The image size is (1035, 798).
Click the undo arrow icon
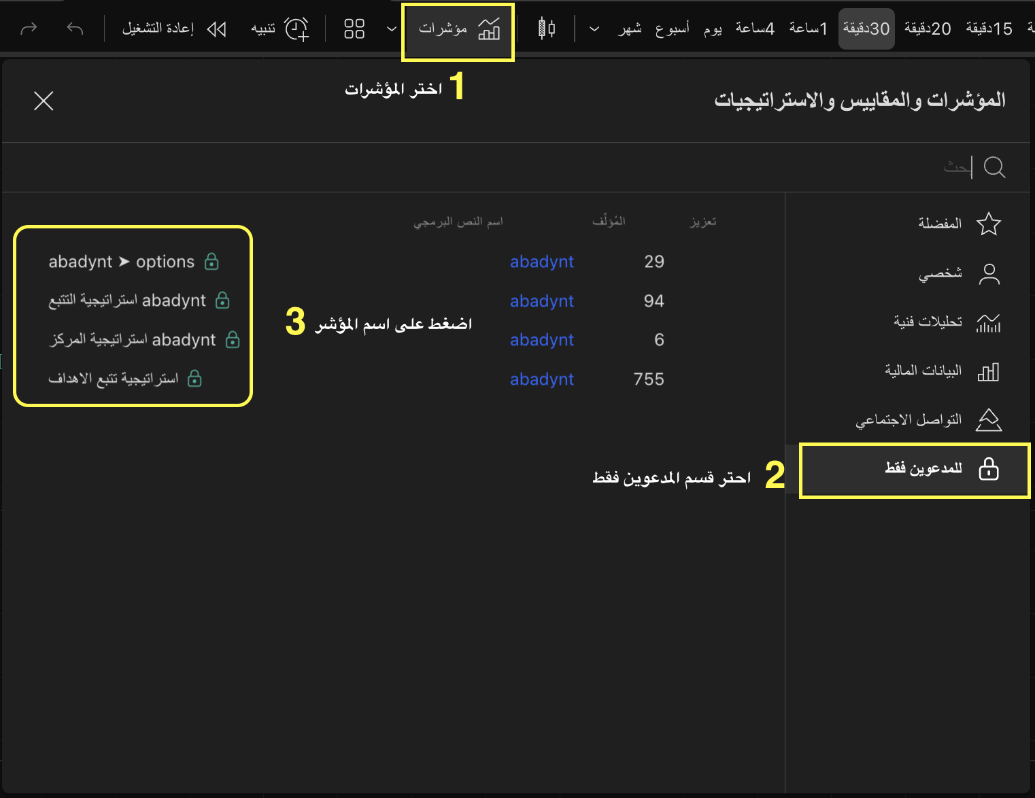[x=75, y=29]
